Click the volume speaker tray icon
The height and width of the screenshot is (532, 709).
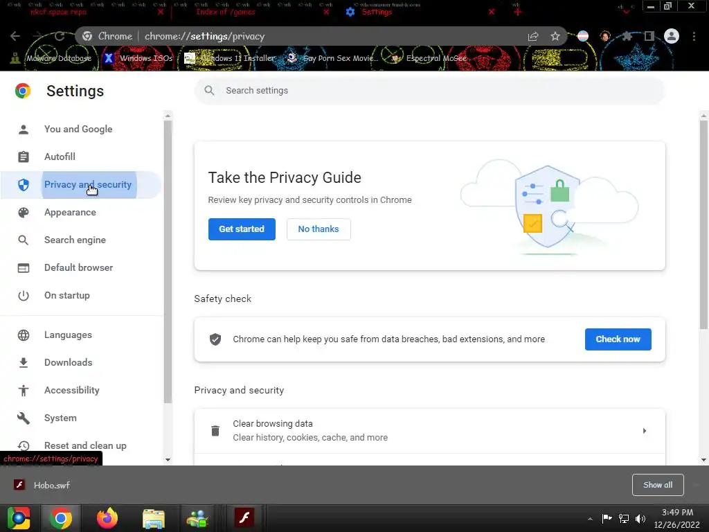[640, 518]
